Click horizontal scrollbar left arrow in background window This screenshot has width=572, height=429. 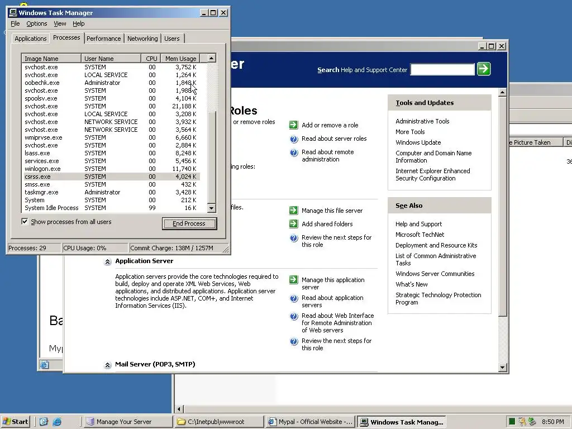pyautogui.click(x=179, y=409)
